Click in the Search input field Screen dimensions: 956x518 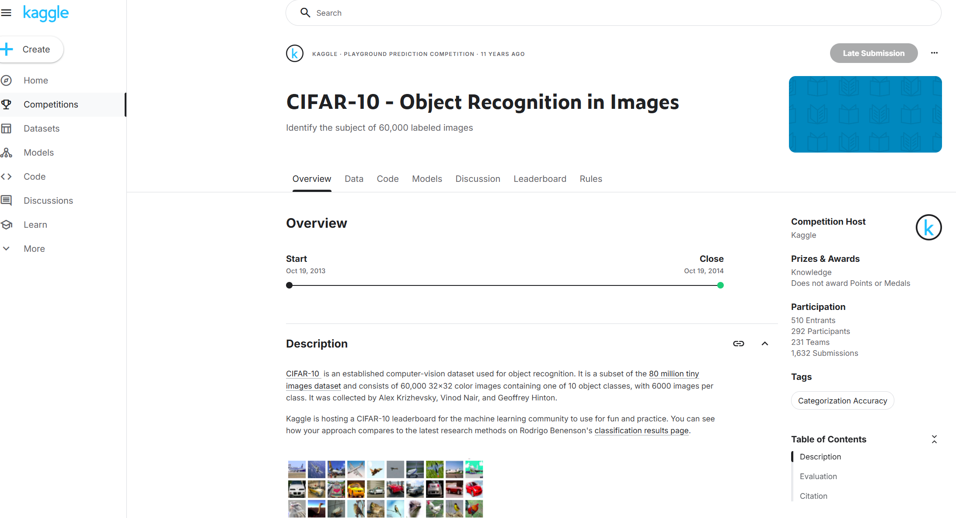click(x=612, y=13)
